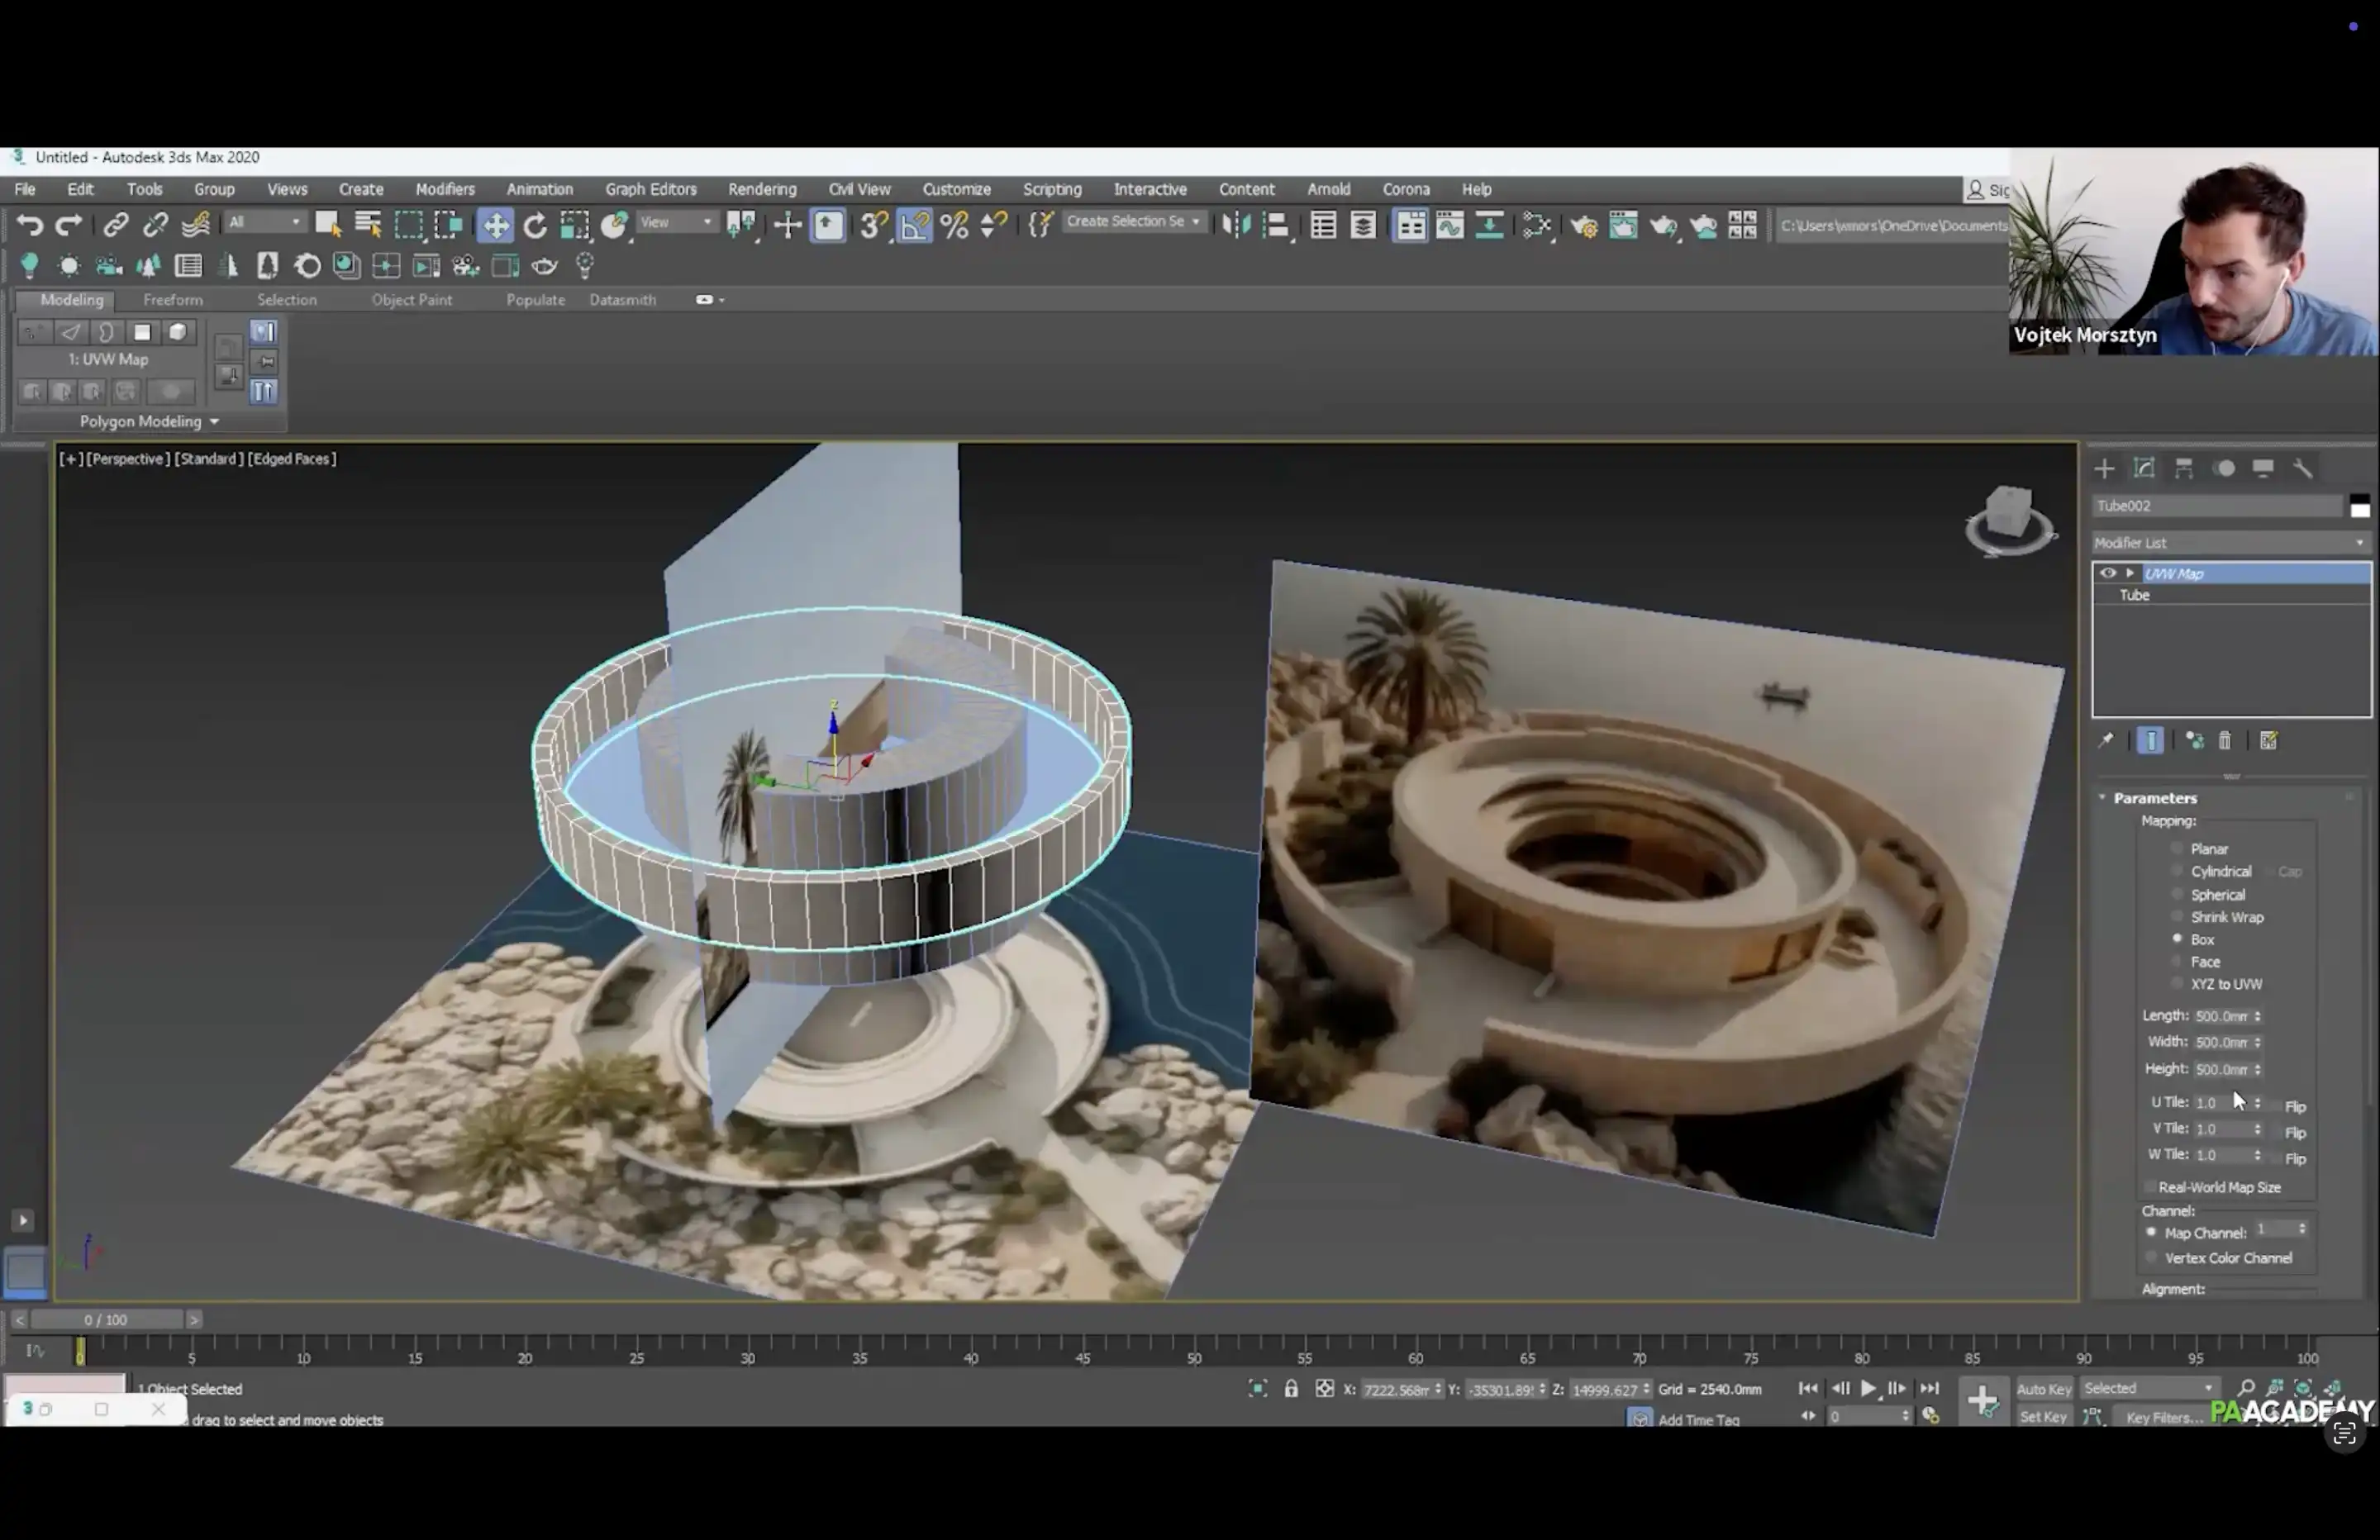Open the Utilities wrench panel
The image size is (2380, 1540).
click(x=2303, y=468)
